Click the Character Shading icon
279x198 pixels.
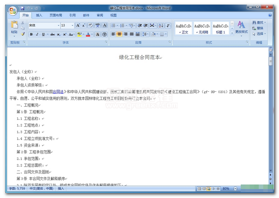(98, 34)
